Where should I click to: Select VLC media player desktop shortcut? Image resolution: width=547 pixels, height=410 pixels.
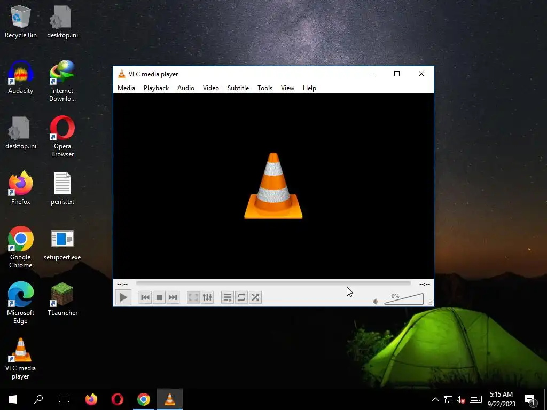pos(21,359)
